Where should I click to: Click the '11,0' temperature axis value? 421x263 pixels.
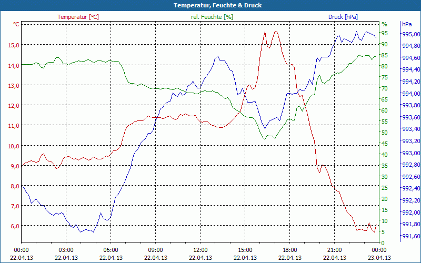click(14, 126)
